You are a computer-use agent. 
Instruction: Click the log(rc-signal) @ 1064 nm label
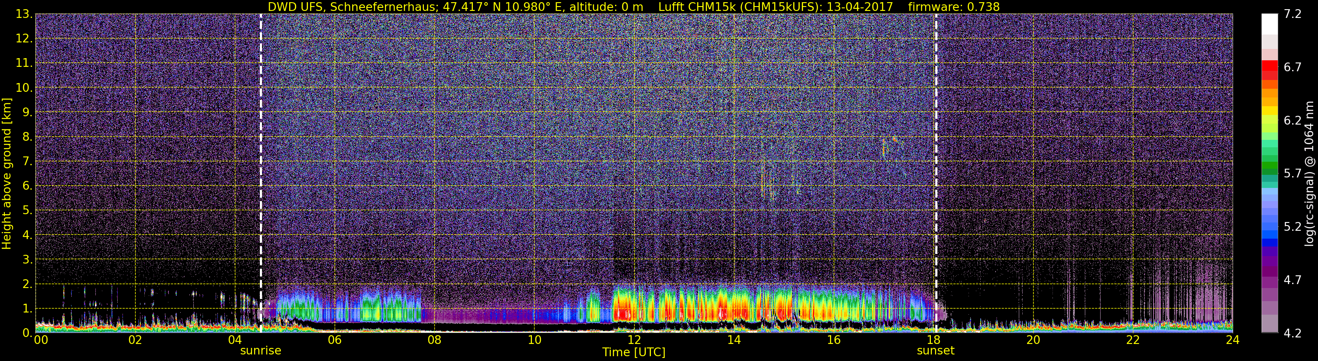1309,174
